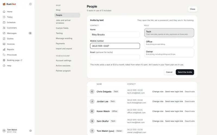This screenshot has width=217, height=135.
Task: Click Jordan Lee's avatar J
Action: coord(92,102)
